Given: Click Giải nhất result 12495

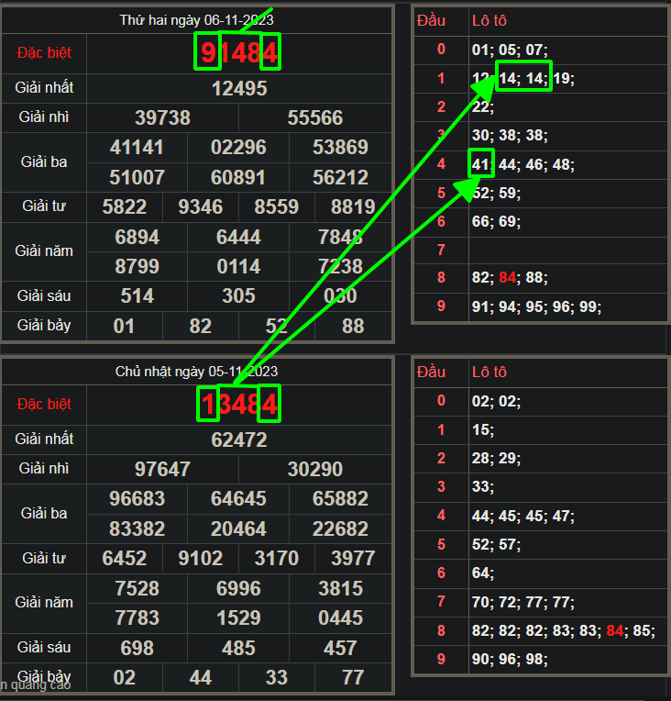Looking at the screenshot, I should [x=238, y=89].
